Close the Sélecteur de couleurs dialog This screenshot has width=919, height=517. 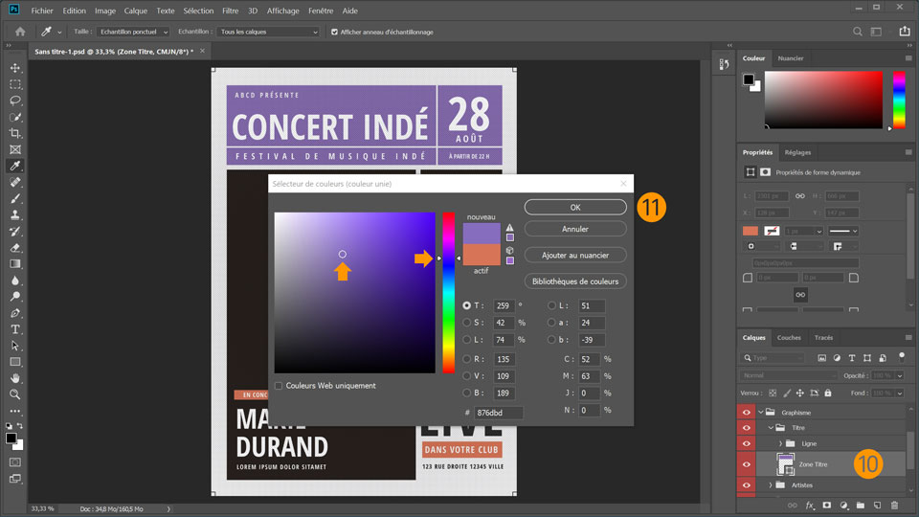coord(623,184)
